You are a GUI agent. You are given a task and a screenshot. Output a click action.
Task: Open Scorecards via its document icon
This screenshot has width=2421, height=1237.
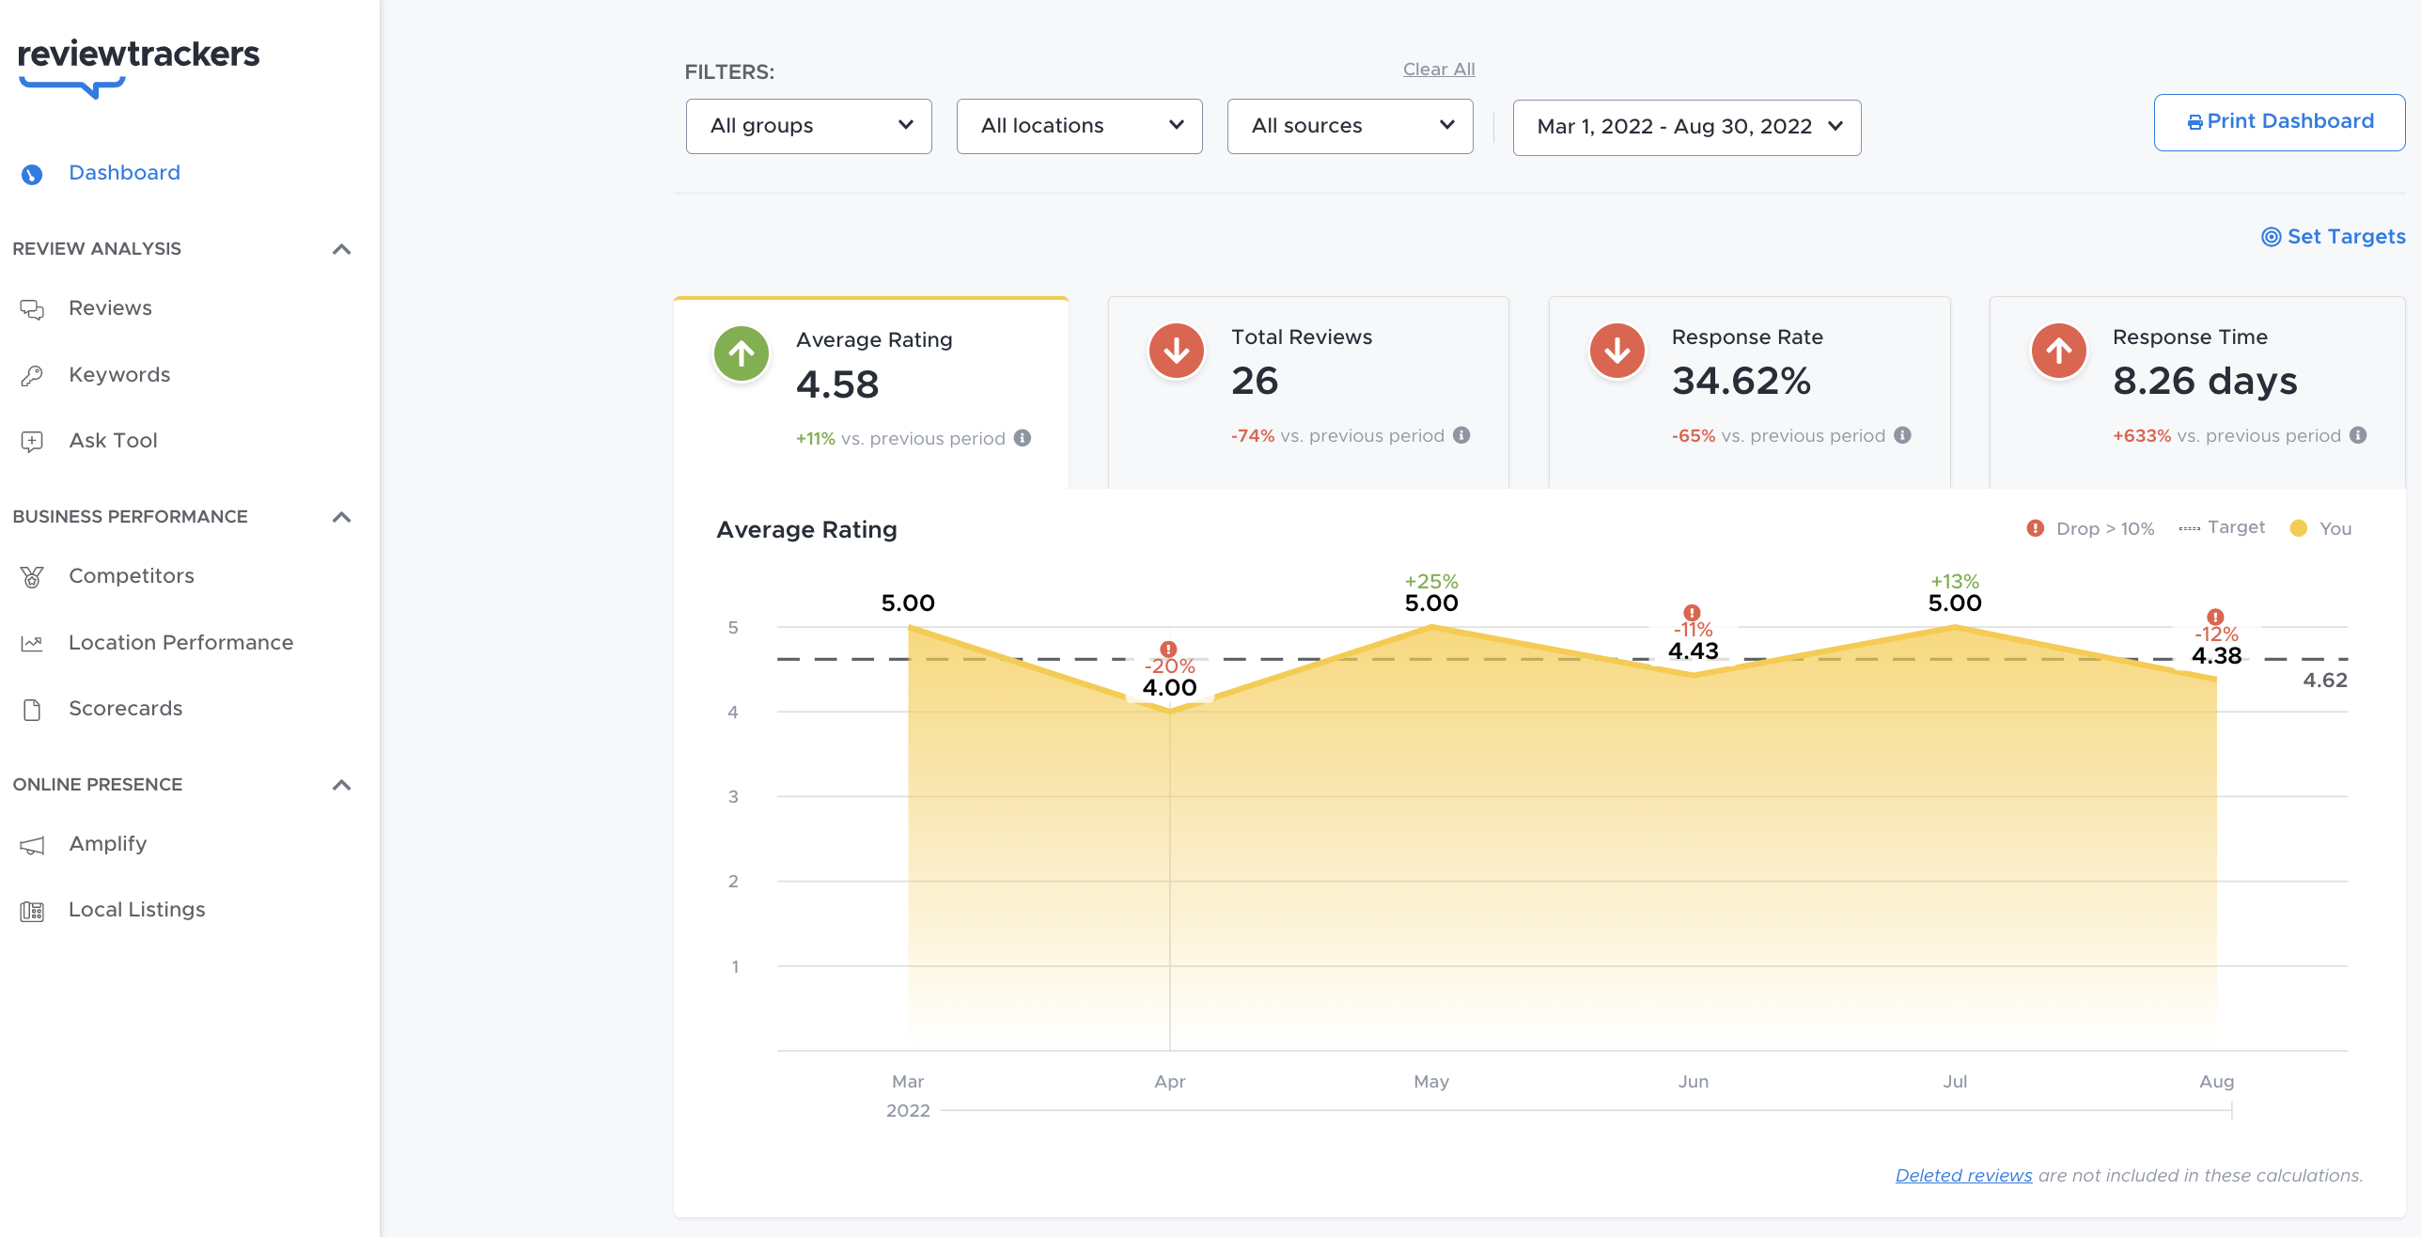[32, 709]
